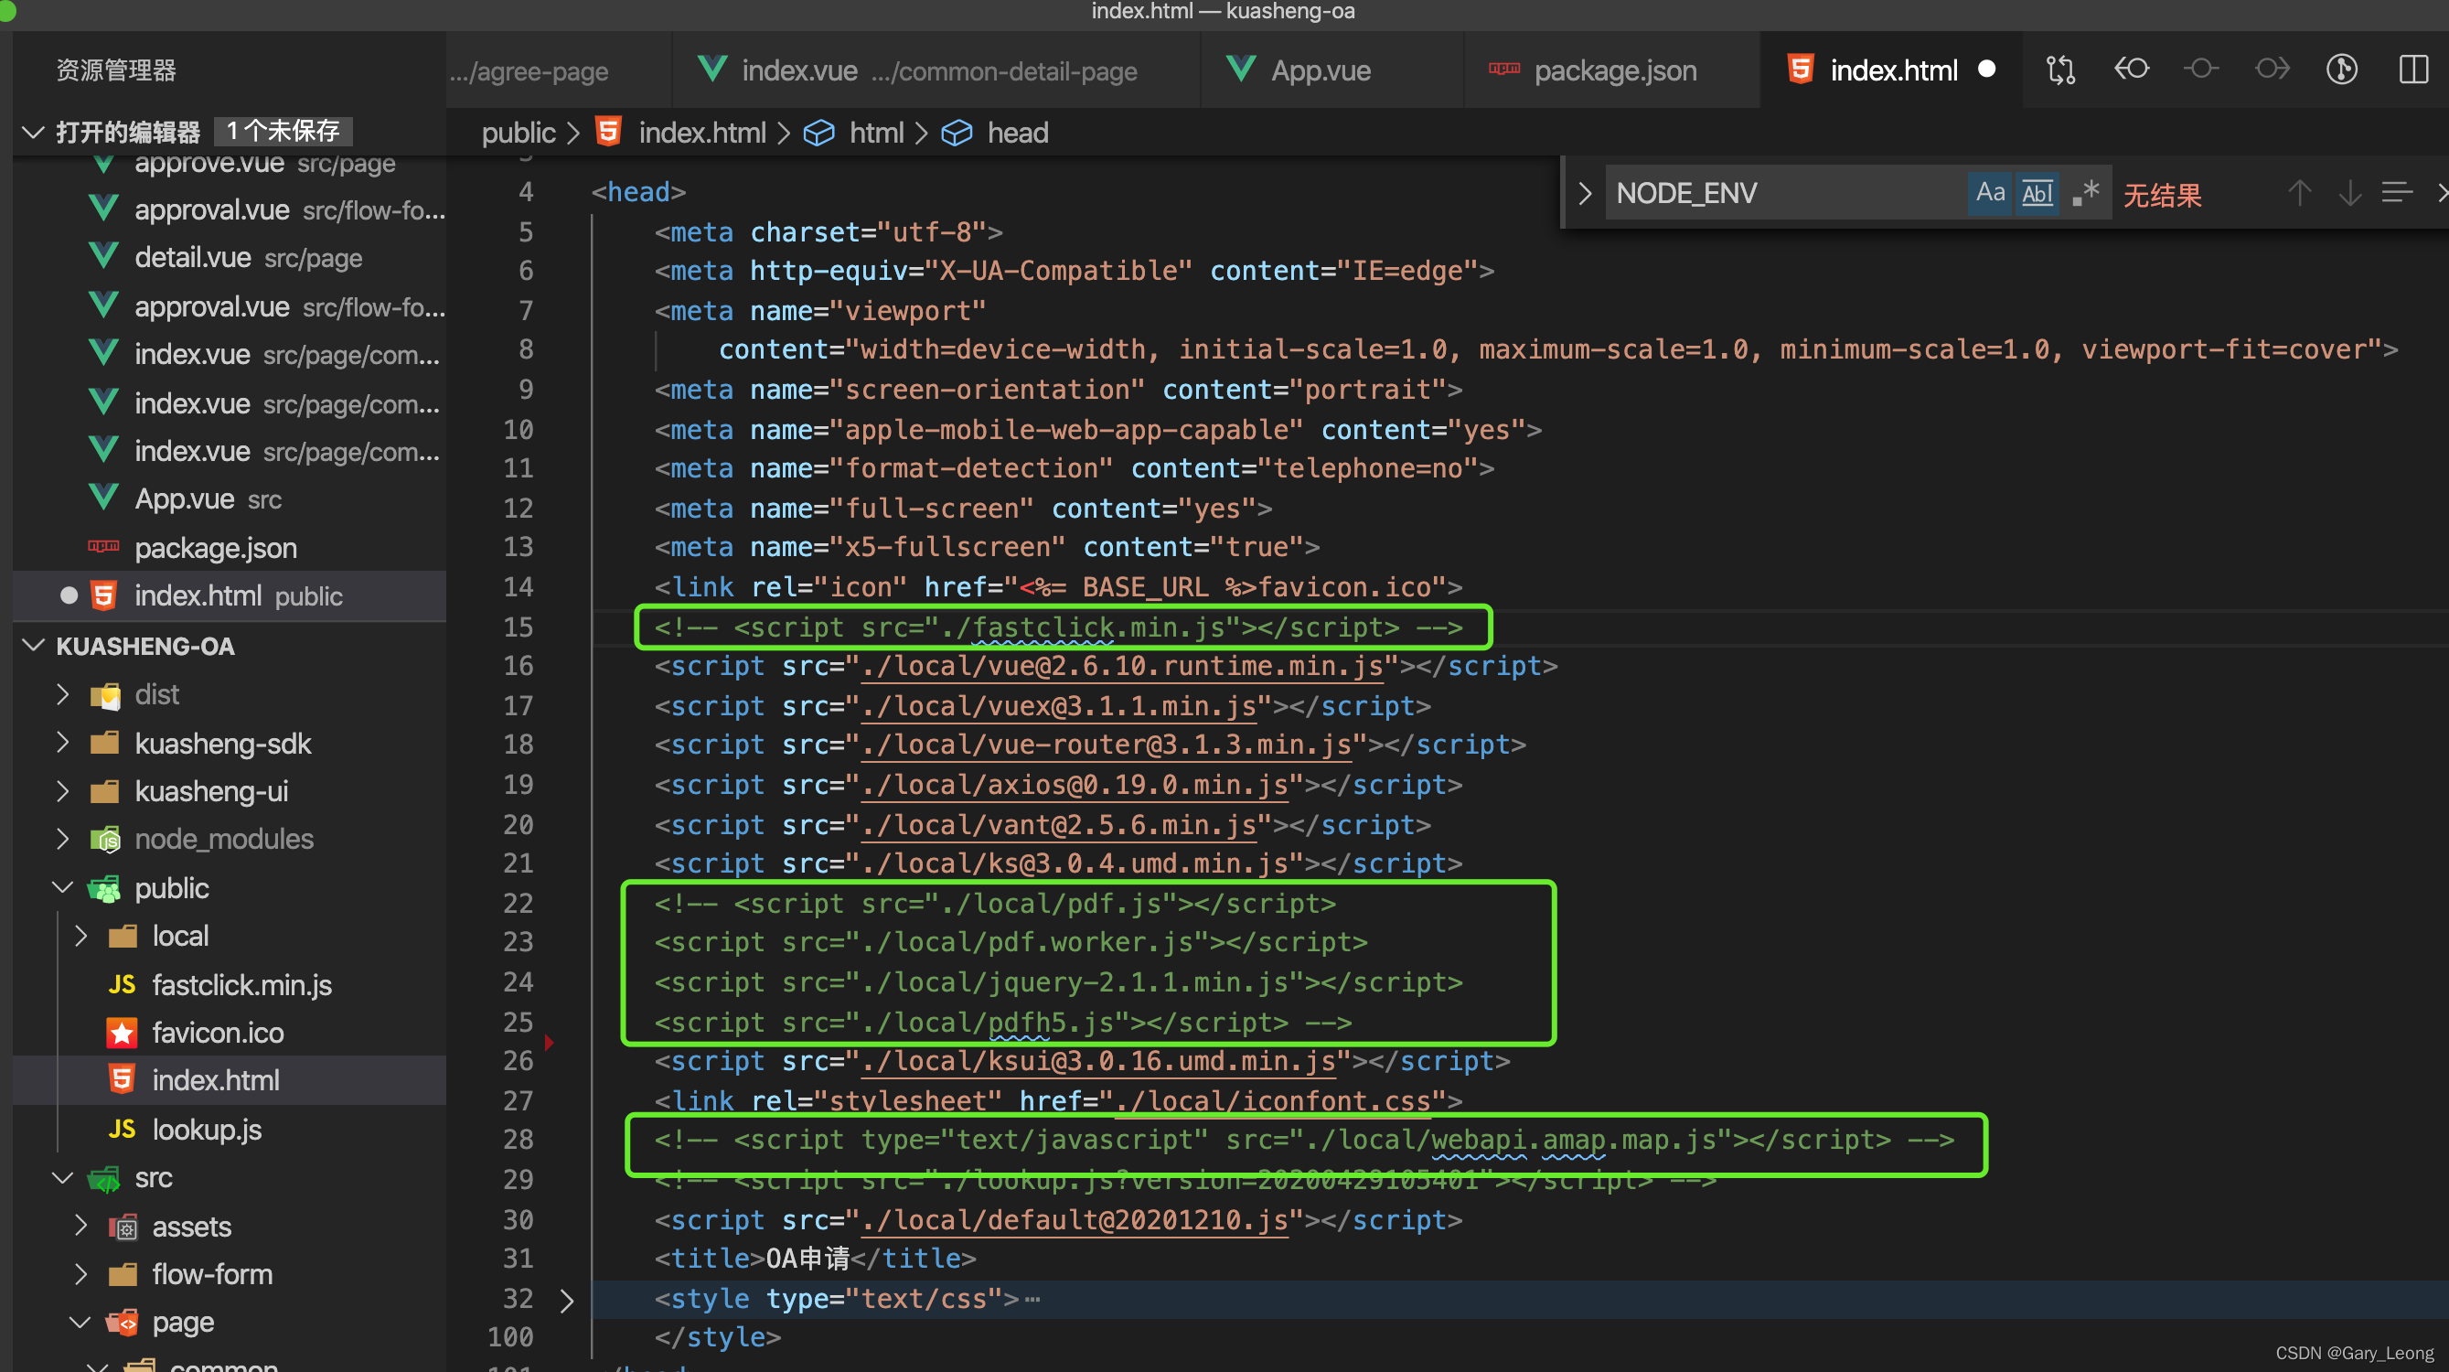Screen dimensions: 2449x1372
Task: Open index.vue common-detail-page tab
Action: click(936, 70)
